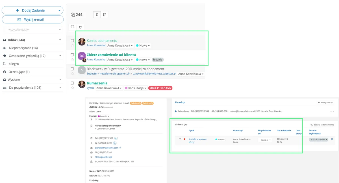Open avatar of 'Koniec abonamentu' sender

pyautogui.click(x=82, y=42)
